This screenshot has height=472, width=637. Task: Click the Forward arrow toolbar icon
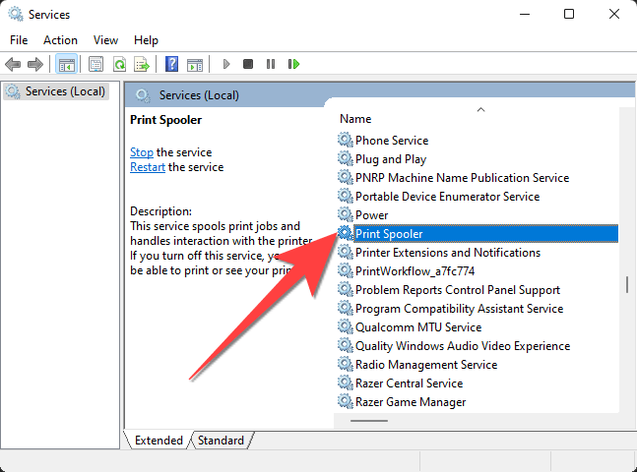tap(35, 64)
